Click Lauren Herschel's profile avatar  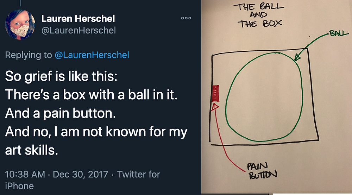(x=20, y=24)
